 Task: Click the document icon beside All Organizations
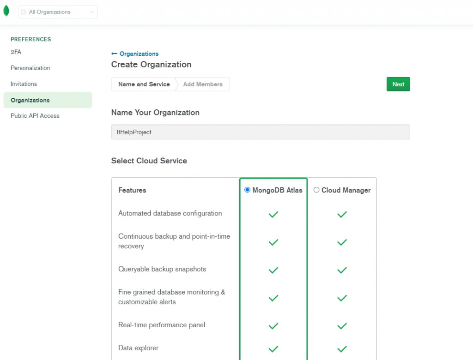point(24,12)
